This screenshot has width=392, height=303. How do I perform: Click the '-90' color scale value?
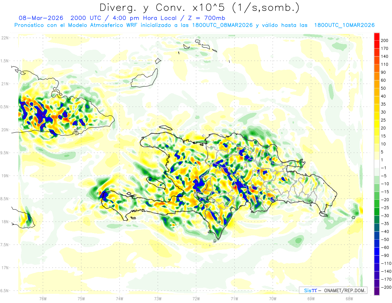tap(384, 255)
